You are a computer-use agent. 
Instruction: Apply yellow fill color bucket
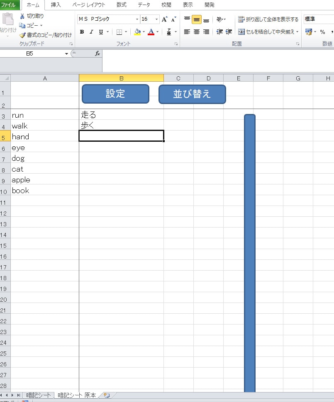point(138,32)
